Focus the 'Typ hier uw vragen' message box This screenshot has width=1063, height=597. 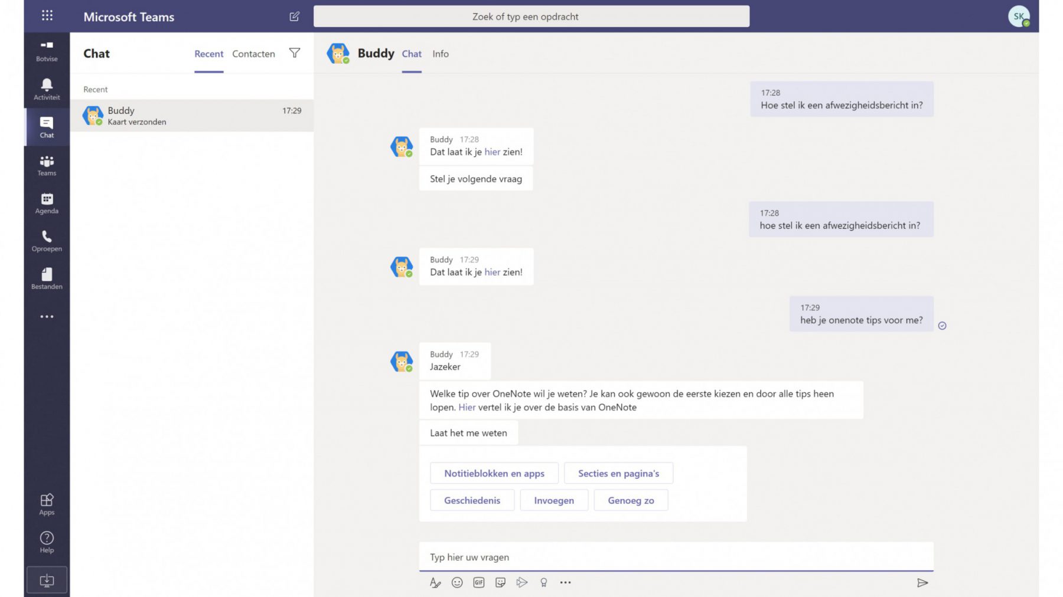pos(676,557)
